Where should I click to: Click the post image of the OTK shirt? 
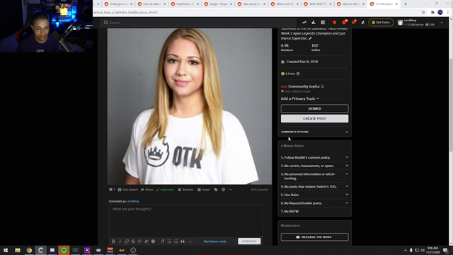point(190,106)
